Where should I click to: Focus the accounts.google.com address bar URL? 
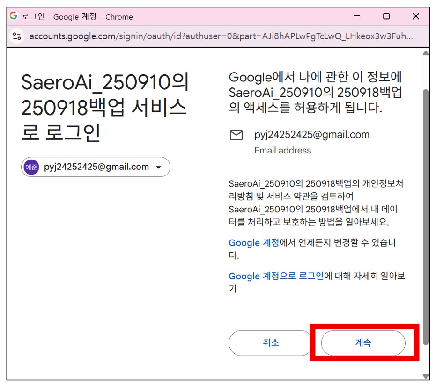221,36
